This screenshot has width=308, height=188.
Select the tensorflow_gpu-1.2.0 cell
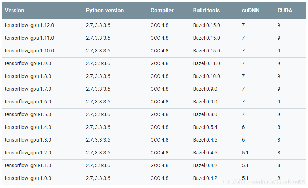click(x=28, y=153)
